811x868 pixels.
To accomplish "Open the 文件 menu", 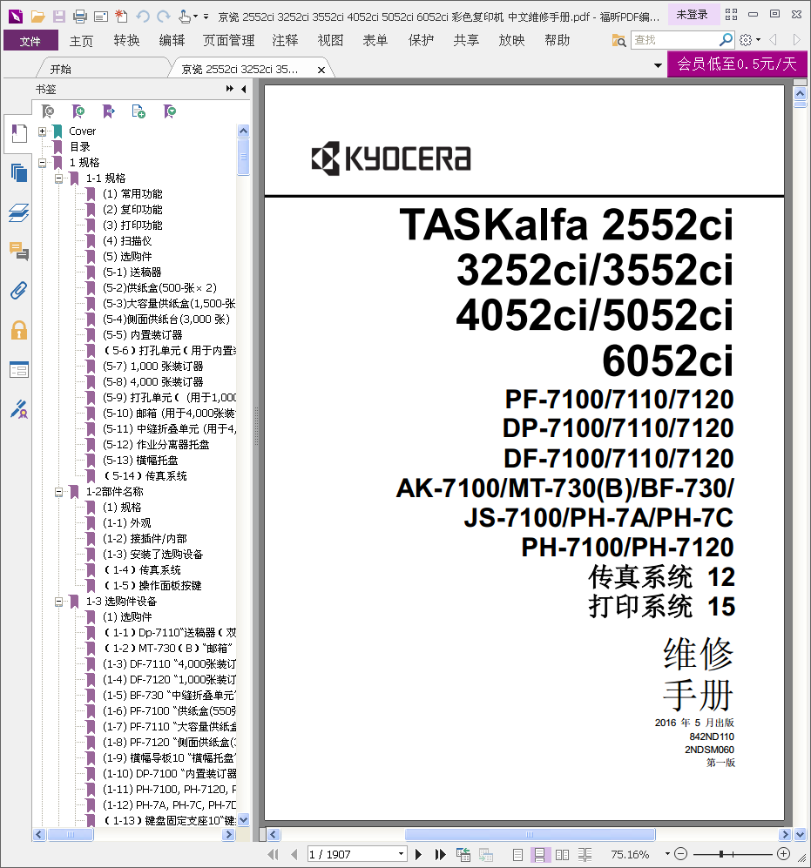I will pyautogui.click(x=30, y=40).
